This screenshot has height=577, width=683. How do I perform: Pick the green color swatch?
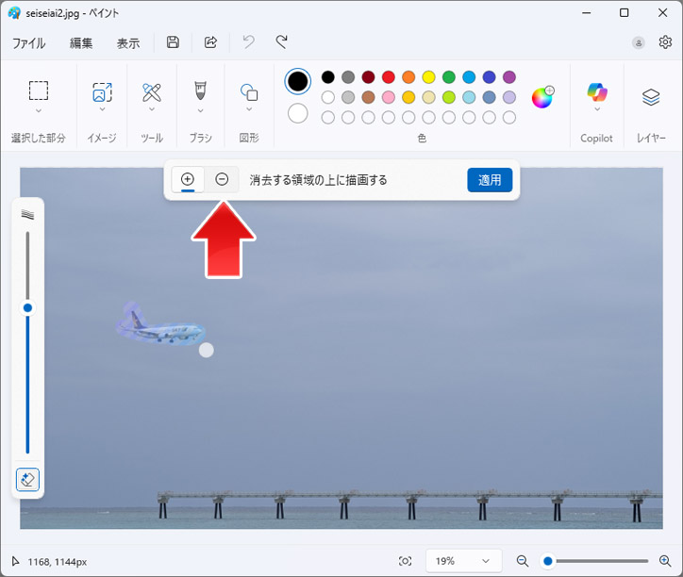pos(449,77)
